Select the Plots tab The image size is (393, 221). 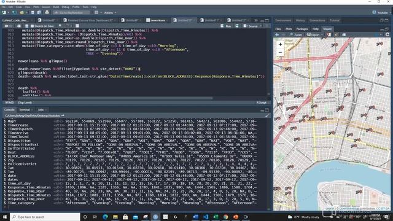289,29
